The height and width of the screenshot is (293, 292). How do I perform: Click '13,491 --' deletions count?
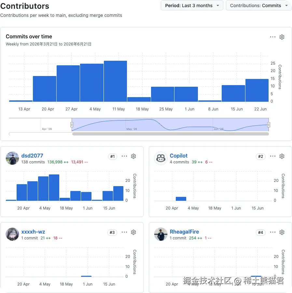(x=79, y=162)
